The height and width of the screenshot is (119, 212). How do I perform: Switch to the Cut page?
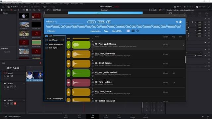coord(79,116)
